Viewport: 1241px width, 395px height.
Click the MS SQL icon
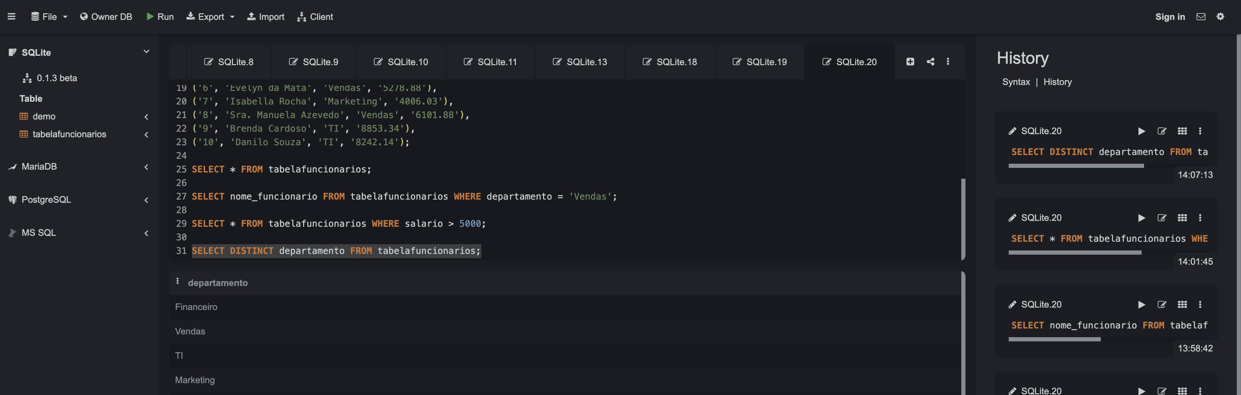pos(13,233)
